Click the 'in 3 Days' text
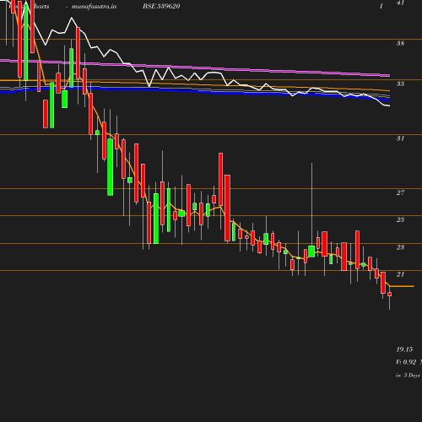Image resolution: width=422 pixels, height=422 pixels. [x=408, y=376]
